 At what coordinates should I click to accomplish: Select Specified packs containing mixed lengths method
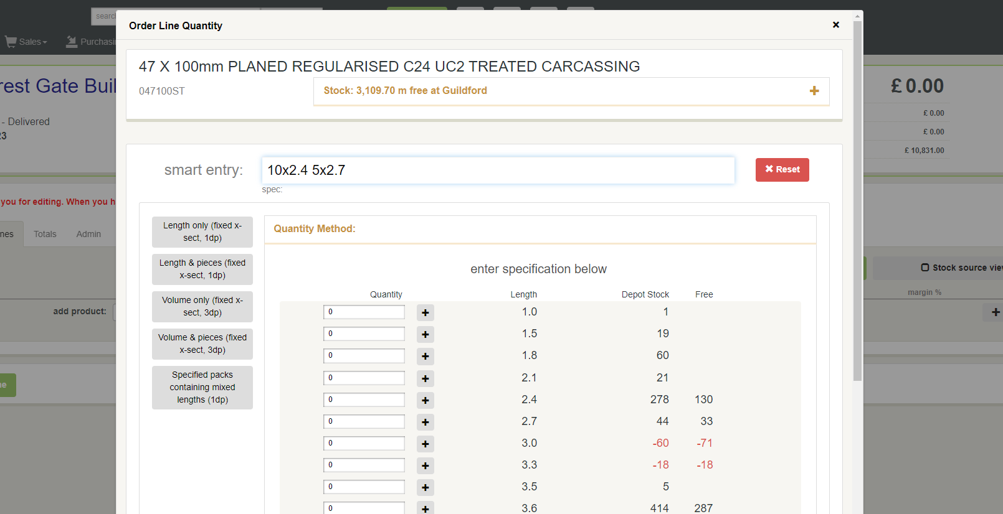coord(202,388)
